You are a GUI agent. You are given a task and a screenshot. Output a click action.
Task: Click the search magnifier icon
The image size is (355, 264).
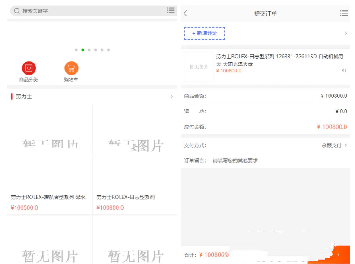pyautogui.click(x=16, y=10)
